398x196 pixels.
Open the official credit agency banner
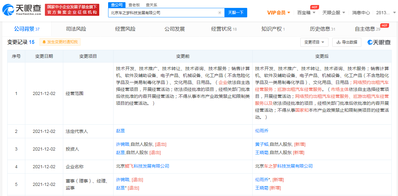pyautogui.click(x=72, y=10)
